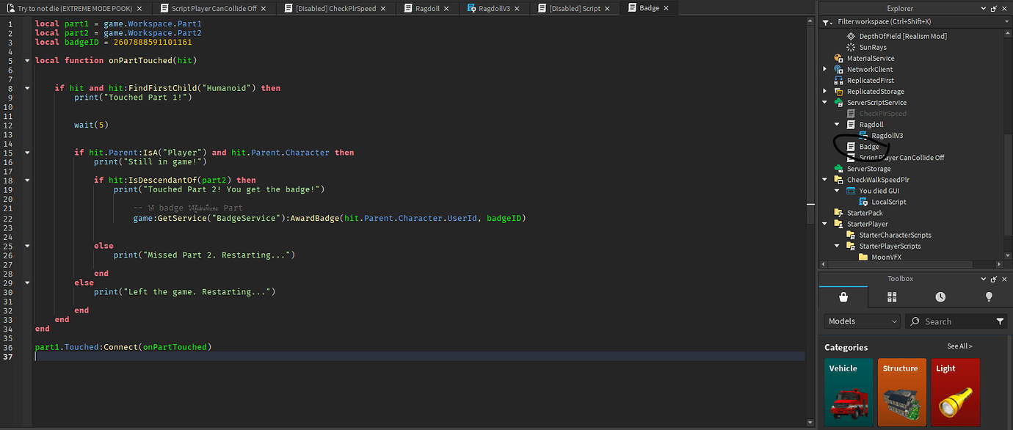Select the Vehicle category thumbnail
This screenshot has width=1013, height=430.
[x=849, y=392]
